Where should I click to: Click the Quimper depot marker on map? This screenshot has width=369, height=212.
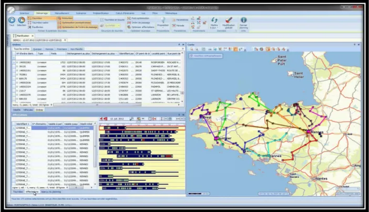point(216,138)
